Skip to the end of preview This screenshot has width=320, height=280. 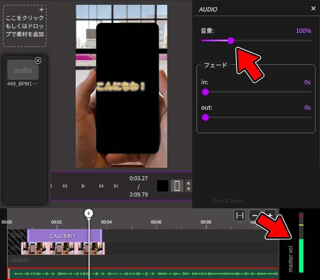(x=116, y=186)
